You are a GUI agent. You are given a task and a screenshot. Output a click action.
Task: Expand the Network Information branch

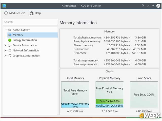(5, 50)
